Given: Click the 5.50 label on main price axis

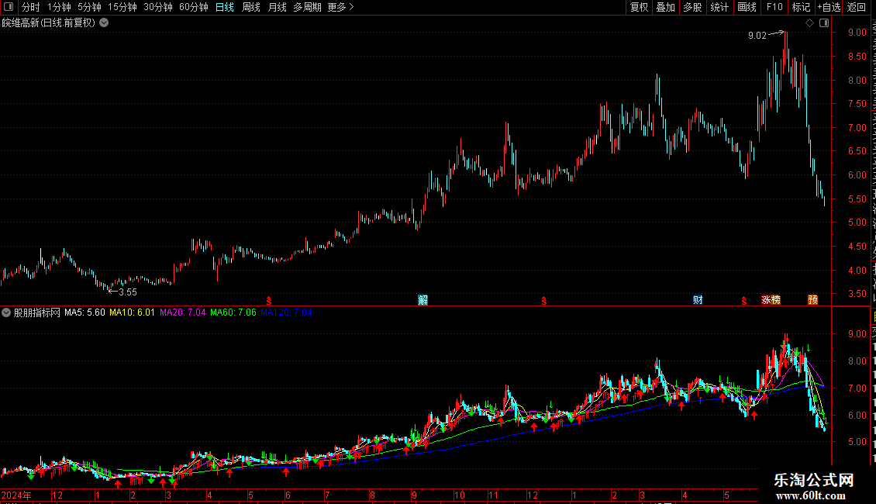Looking at the screenshot, I should (x=857, y=199).
